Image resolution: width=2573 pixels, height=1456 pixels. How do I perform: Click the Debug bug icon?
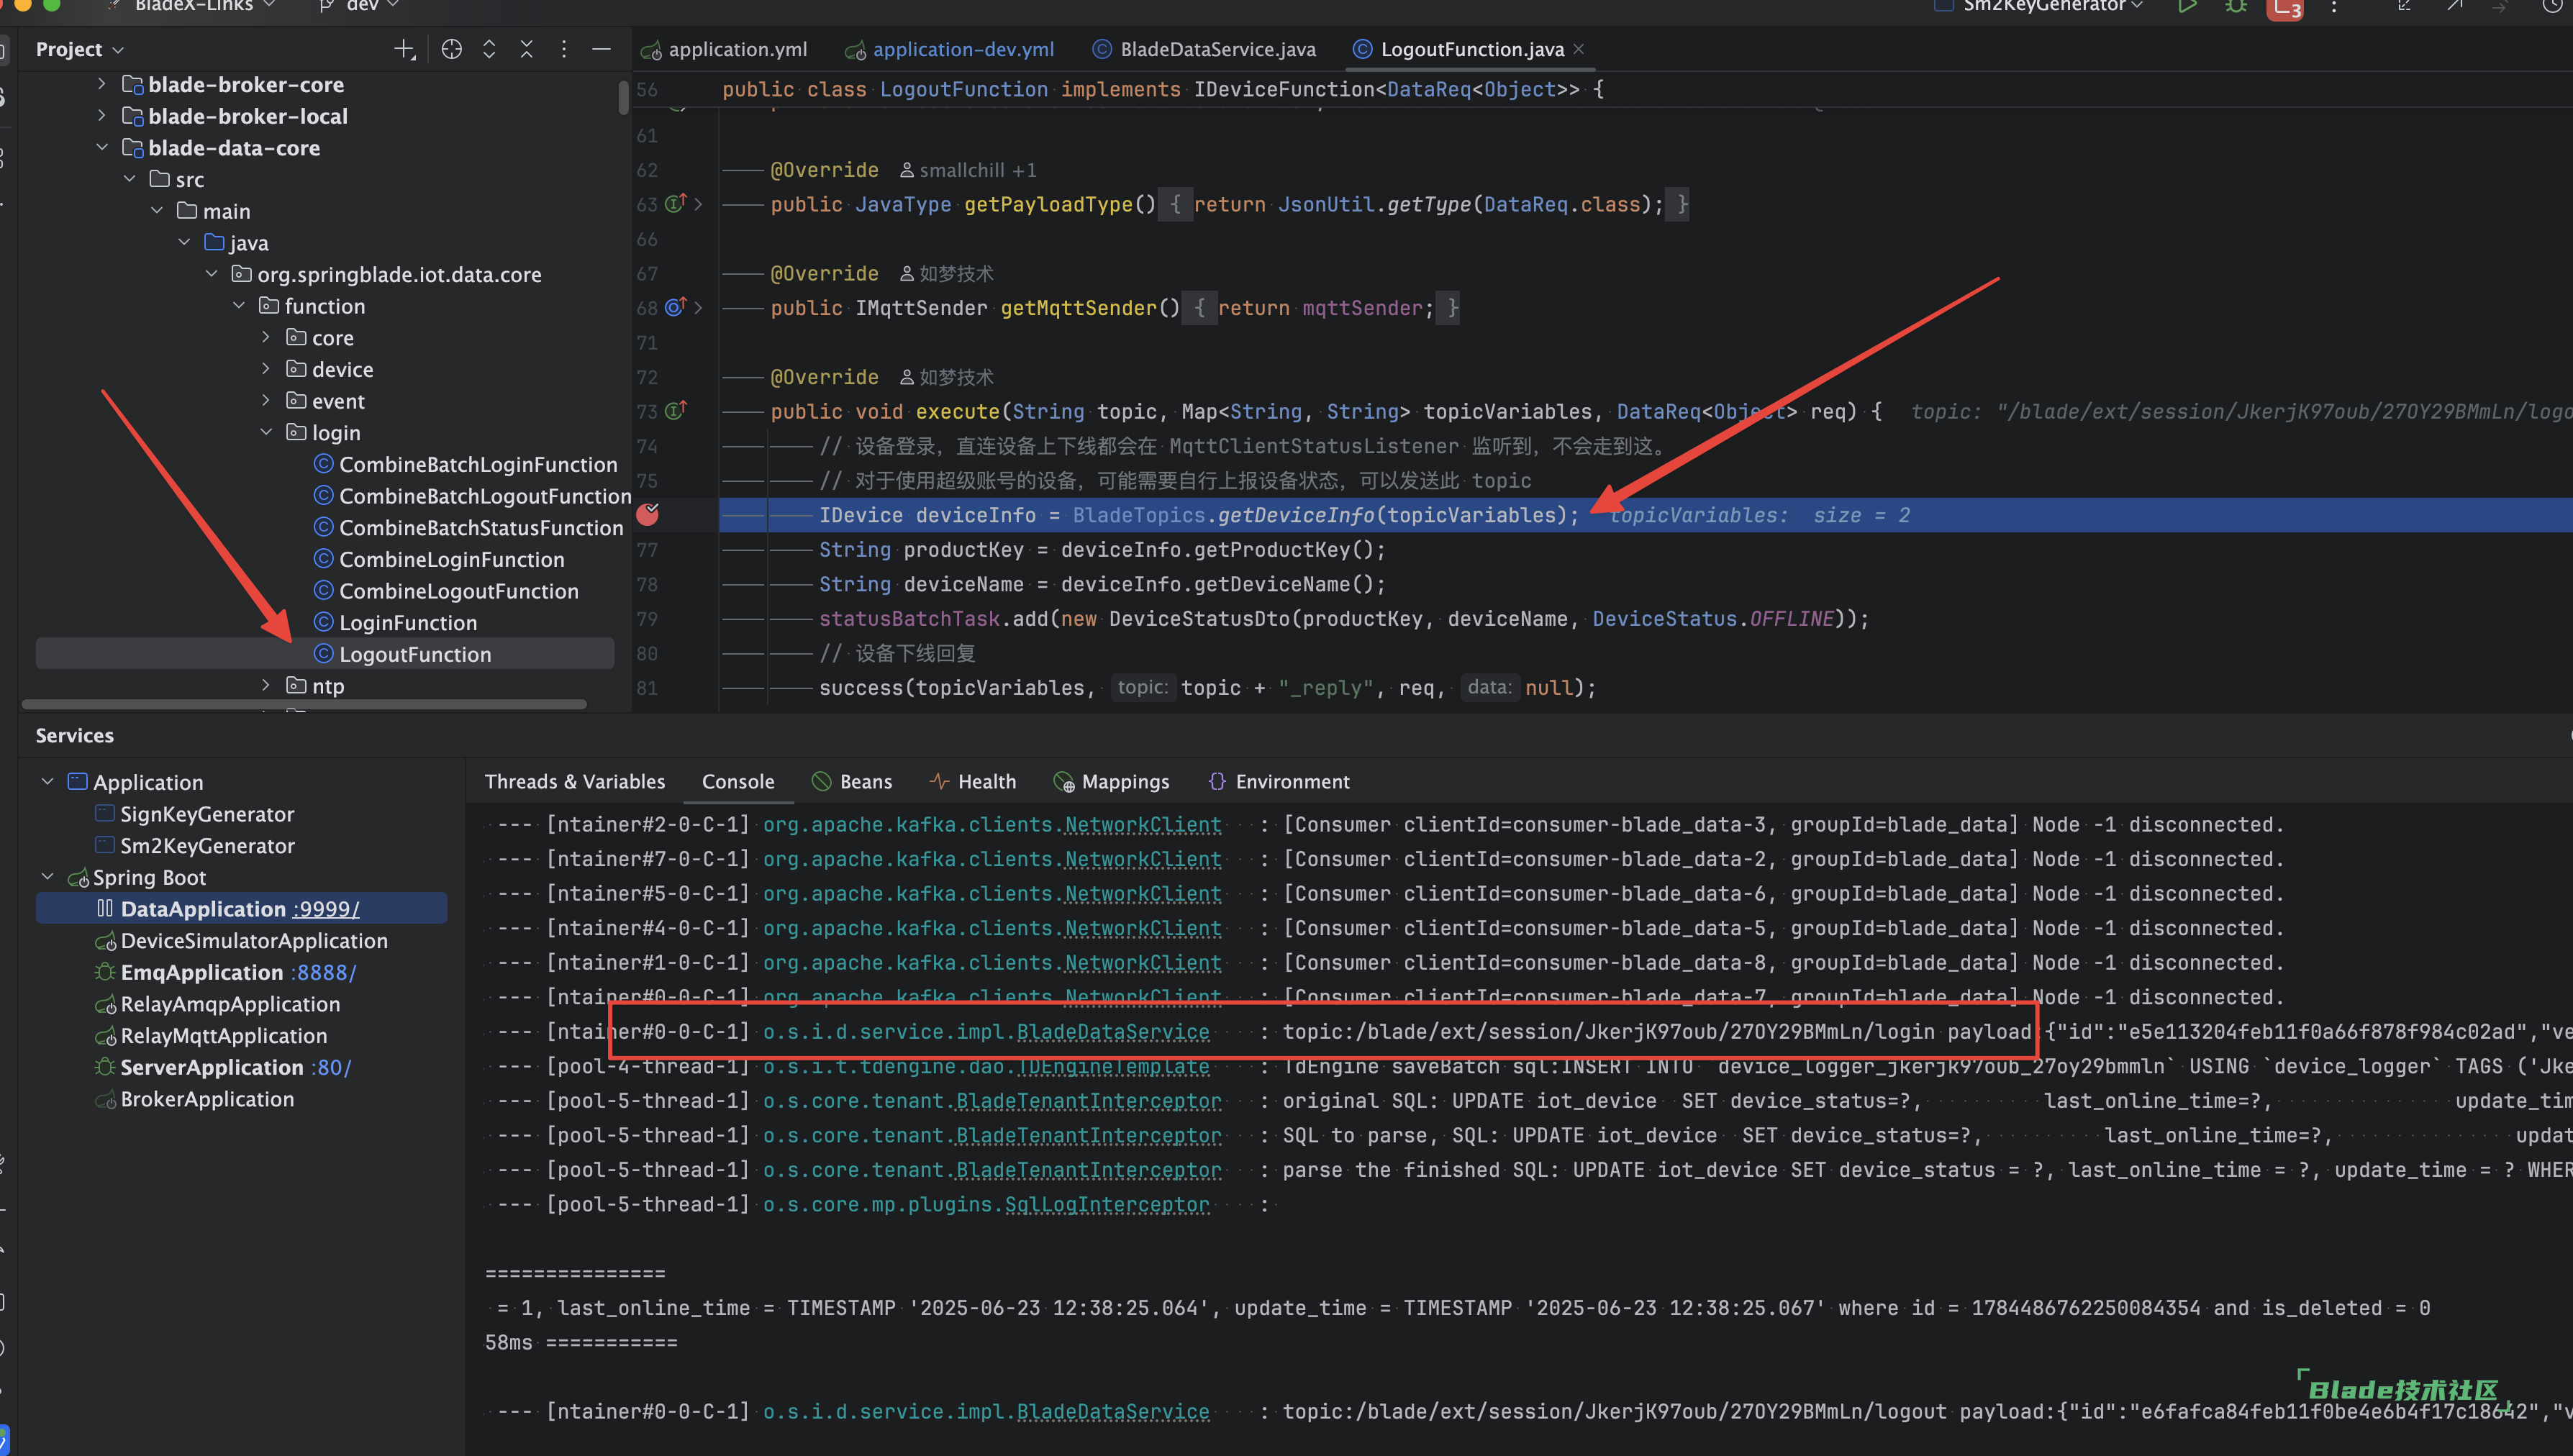pos(2236,6)
